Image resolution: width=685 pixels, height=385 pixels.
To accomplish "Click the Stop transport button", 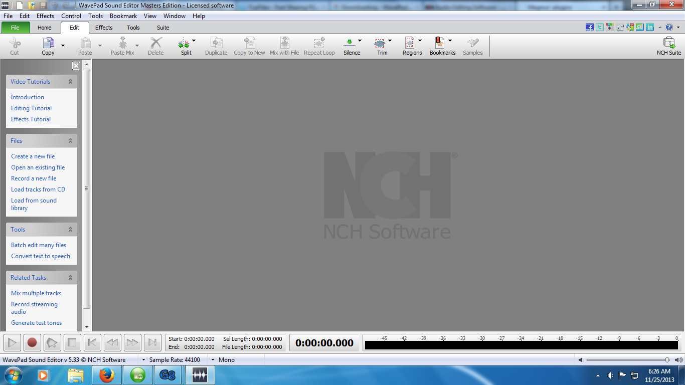I will click(72, 342).
